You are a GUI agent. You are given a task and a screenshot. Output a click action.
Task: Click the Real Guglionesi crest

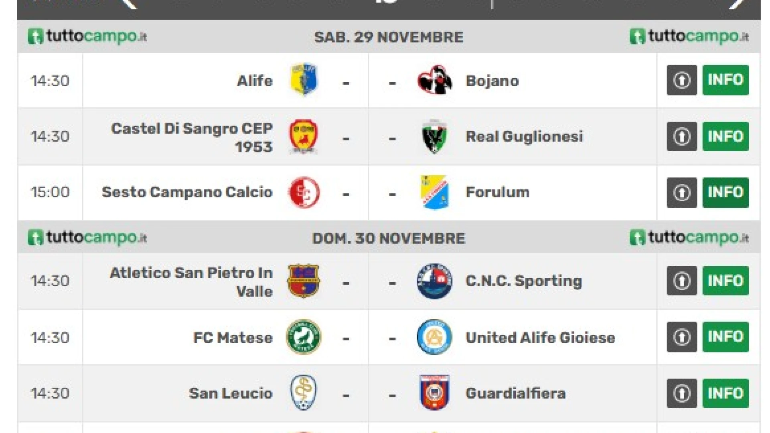click(x=434, y=136)
